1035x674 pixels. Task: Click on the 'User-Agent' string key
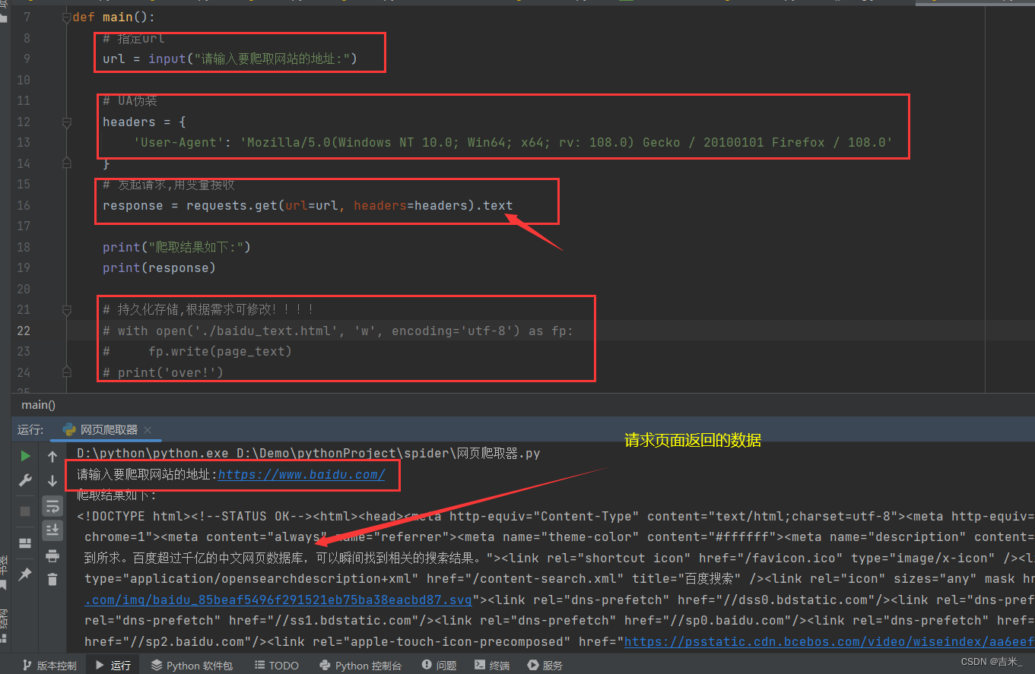pyautogui.click(x=179, y=142)
